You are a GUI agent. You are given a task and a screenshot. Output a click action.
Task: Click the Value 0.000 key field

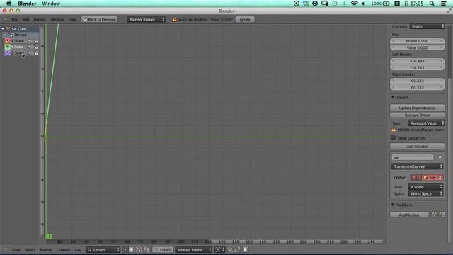pos(417,47)
